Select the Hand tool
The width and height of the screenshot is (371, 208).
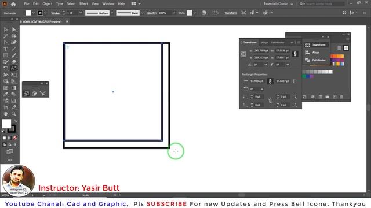[5, 114]
